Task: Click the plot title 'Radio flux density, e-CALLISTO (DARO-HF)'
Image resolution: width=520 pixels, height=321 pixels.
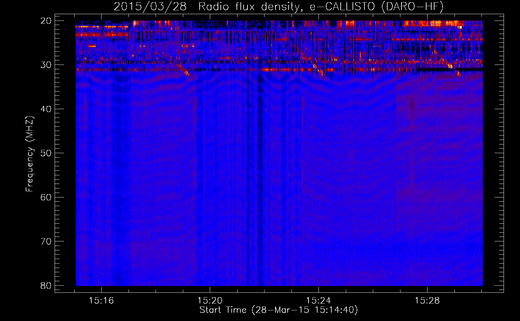Action: 321,7
